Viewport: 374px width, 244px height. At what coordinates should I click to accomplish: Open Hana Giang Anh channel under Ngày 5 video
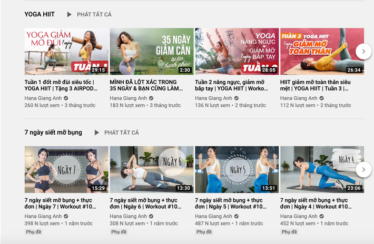click(x=213, y=216)
